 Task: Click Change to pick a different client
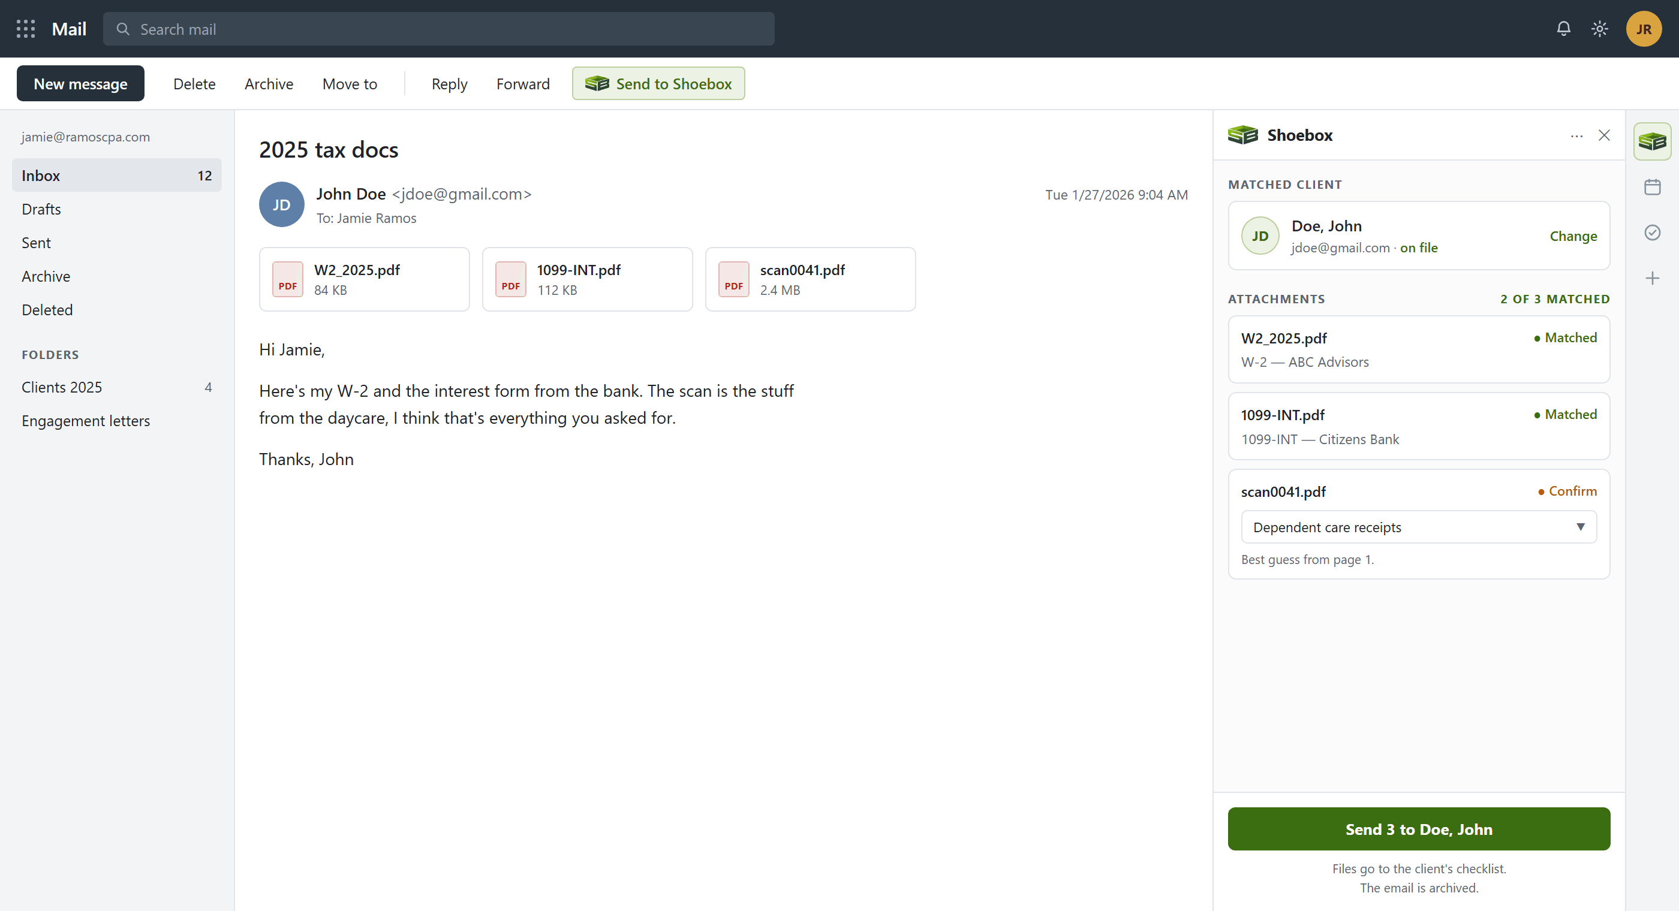1573,236
